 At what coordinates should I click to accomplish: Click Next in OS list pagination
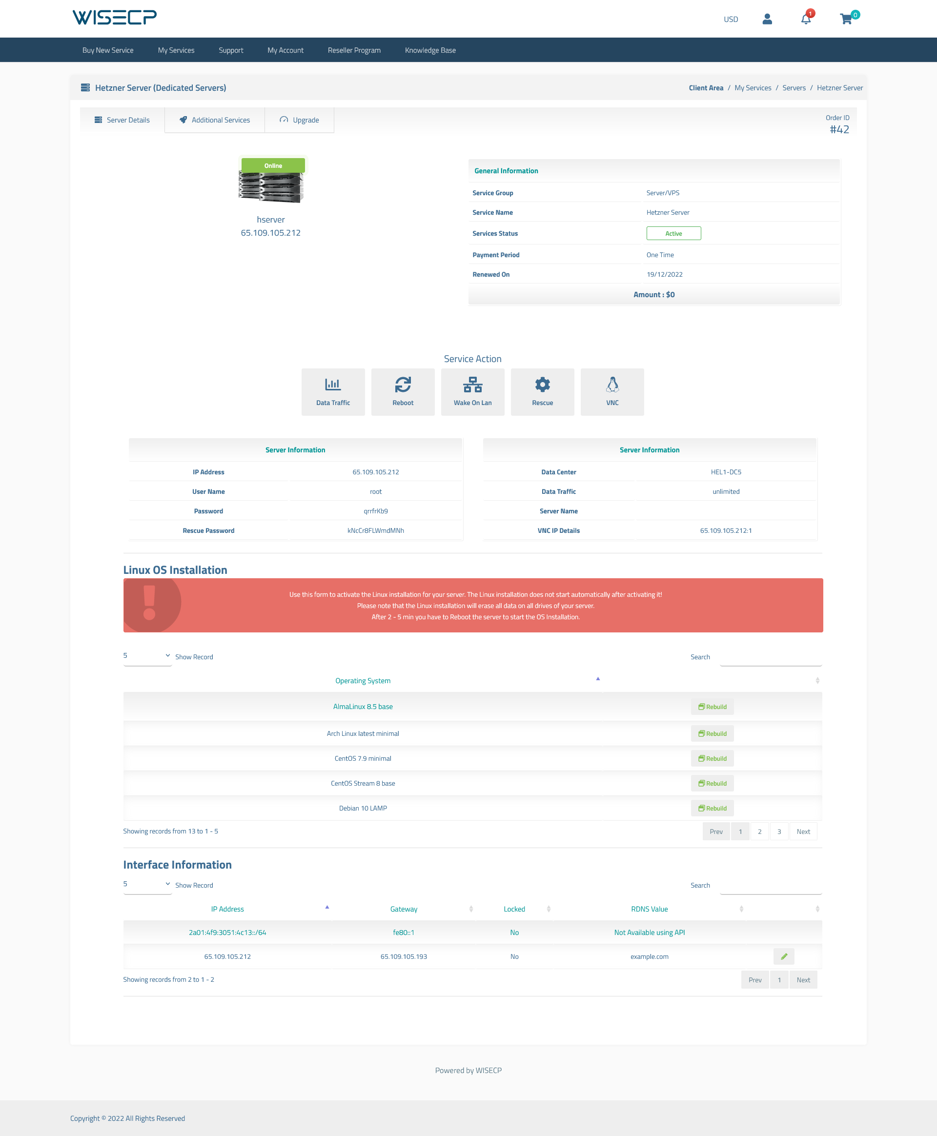pos(803,831)
